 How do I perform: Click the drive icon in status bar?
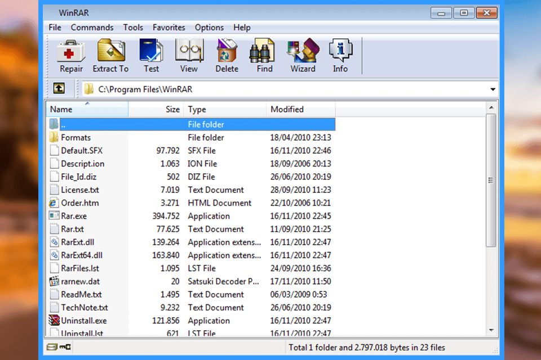[52, 347]
